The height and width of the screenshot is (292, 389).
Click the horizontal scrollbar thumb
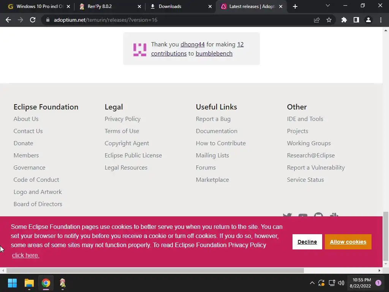pyautogui.click(x=155, y=270)
